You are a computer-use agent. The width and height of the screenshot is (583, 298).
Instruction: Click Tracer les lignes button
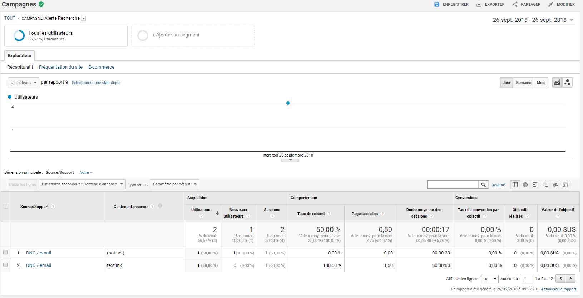point(23,184)
